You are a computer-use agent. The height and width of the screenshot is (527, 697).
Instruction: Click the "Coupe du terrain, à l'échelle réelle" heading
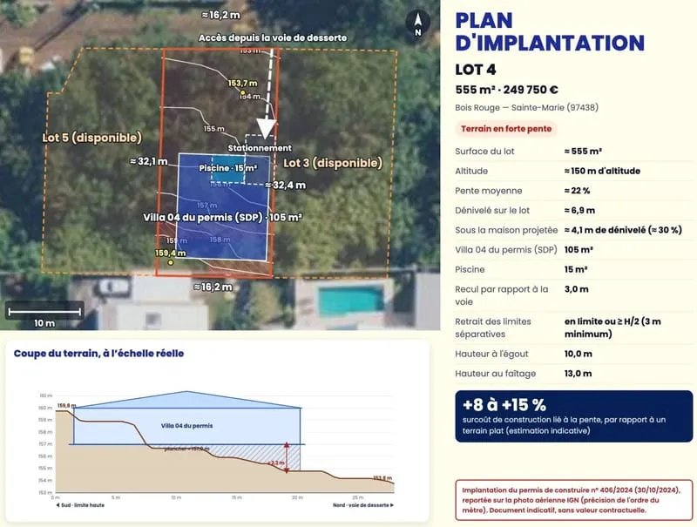point(98,354)
